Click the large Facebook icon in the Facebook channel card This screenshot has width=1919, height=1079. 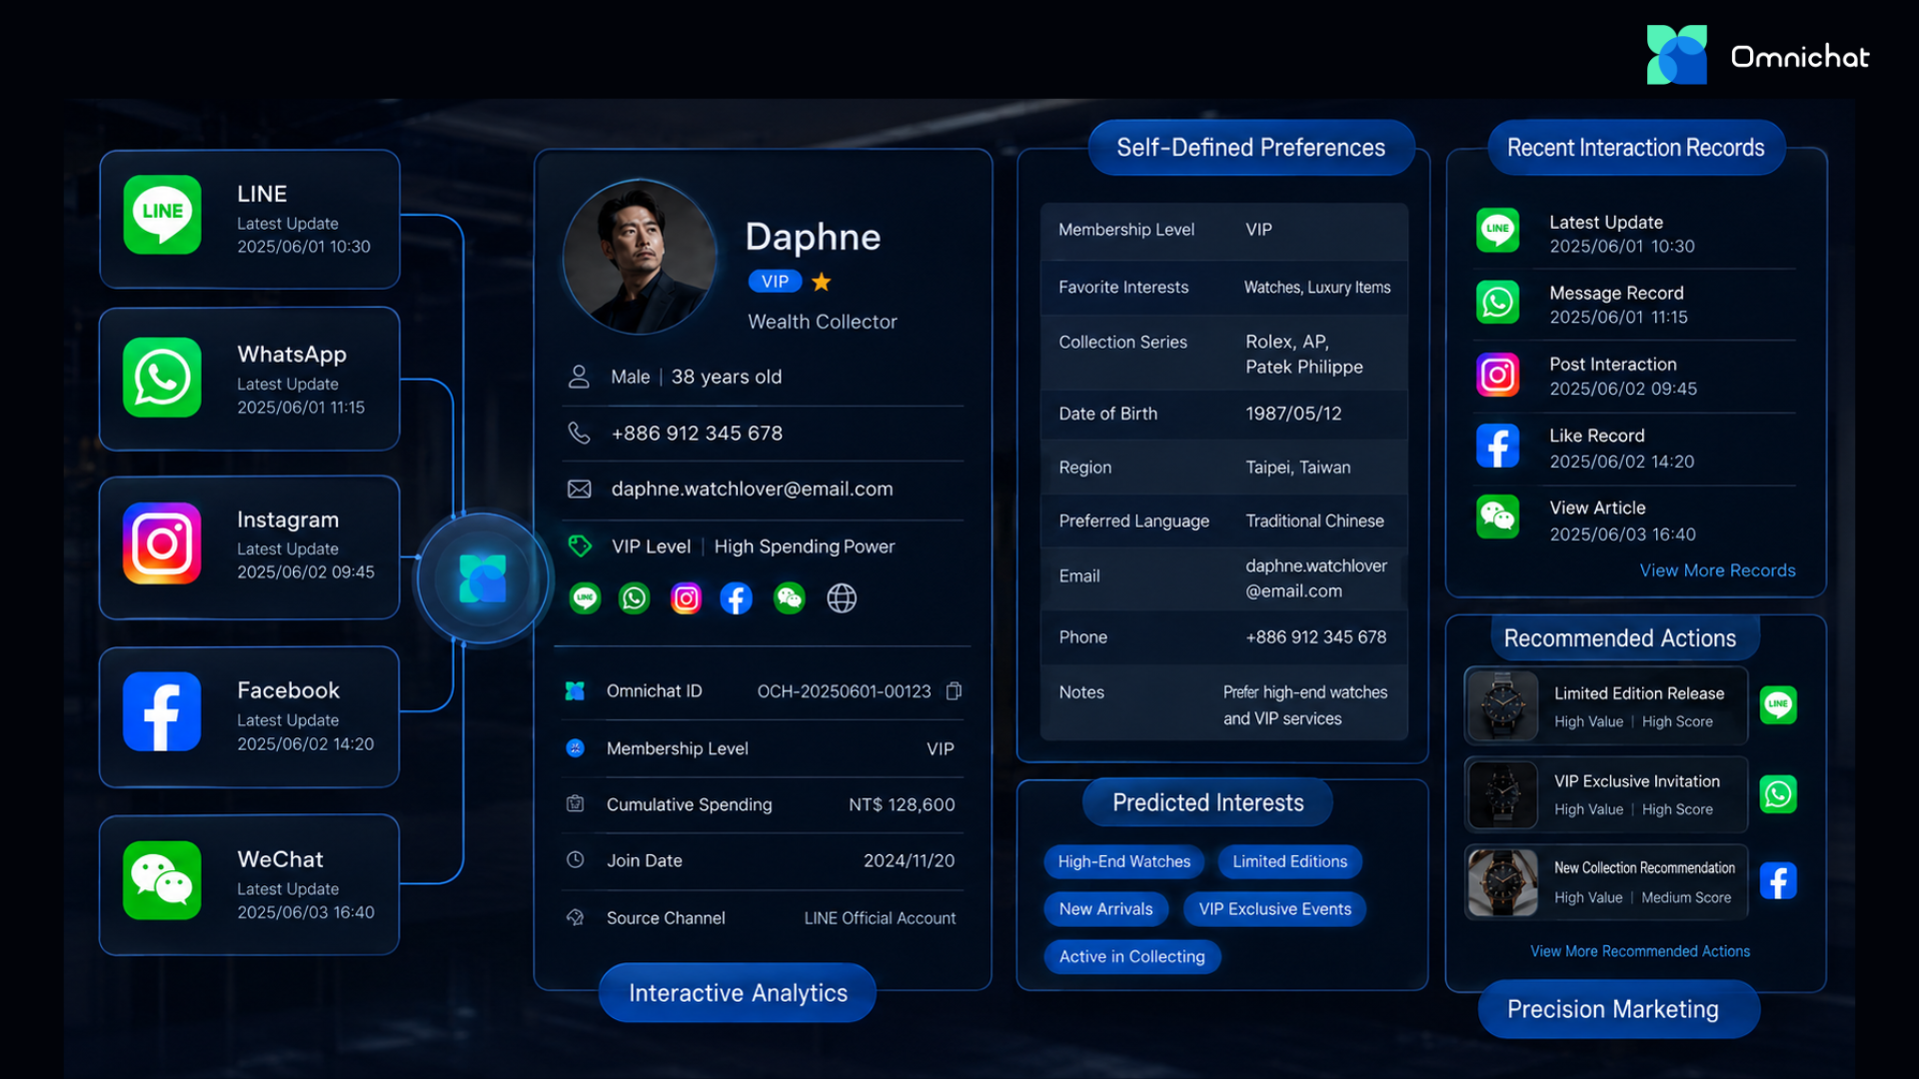click(x=162, y=711)
